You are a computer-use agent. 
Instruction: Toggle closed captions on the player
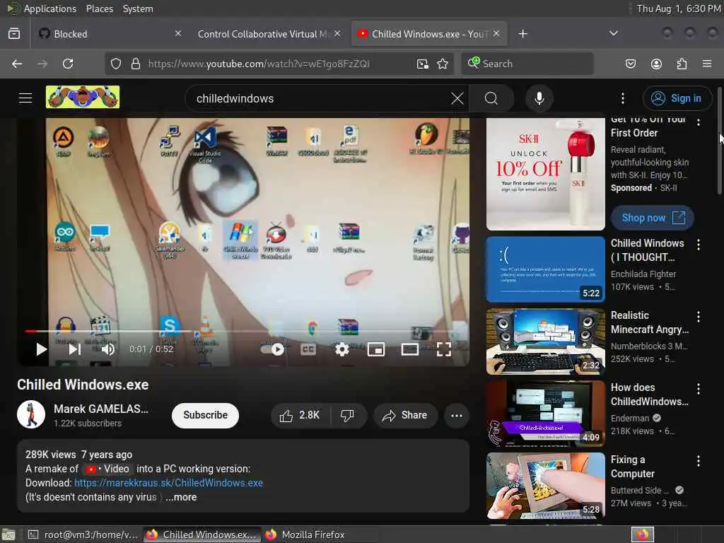point(308,349)
